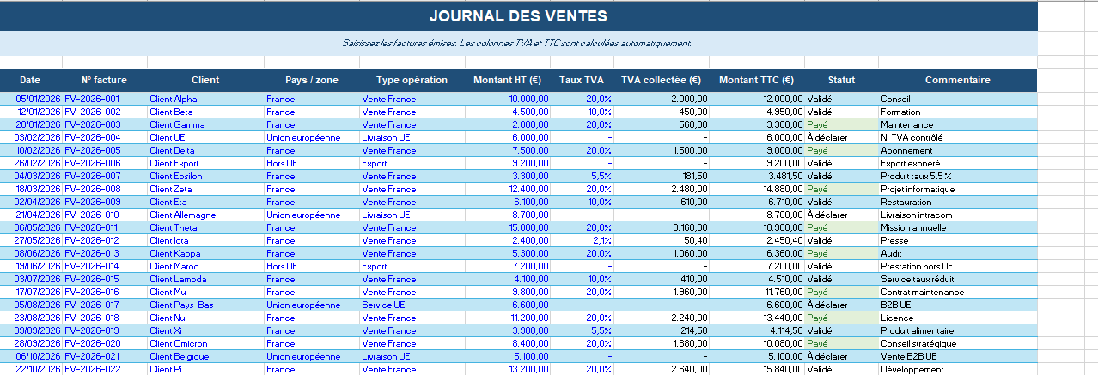Viewport: 1098px width, 375px height.
Task: Click the Date column header
Action: 30,80
